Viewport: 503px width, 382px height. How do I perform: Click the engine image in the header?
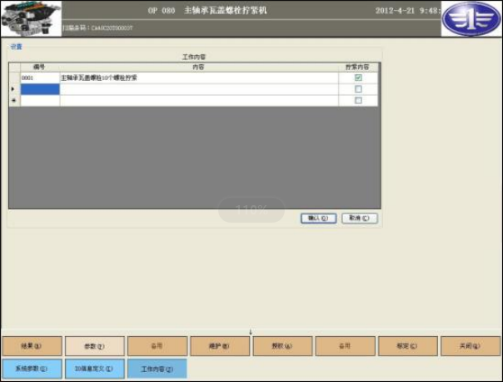coord(31,18)
